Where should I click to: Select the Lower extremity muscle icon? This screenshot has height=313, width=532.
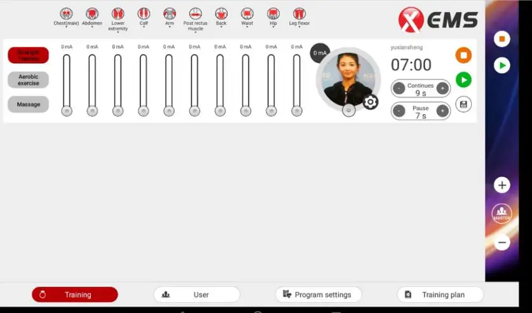pyautogui.click(x=118, y=13)
